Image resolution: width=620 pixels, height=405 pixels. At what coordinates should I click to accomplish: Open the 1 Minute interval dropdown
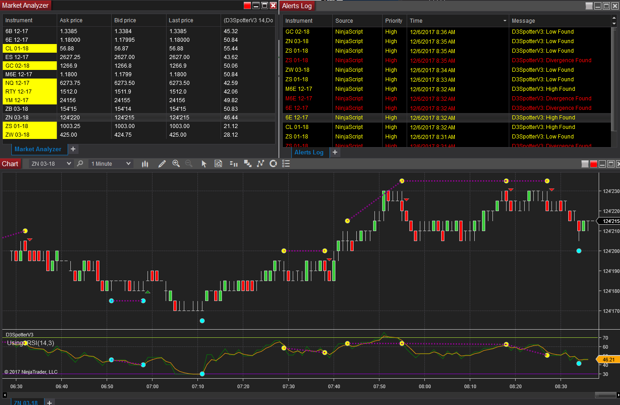tap(111, 164)
